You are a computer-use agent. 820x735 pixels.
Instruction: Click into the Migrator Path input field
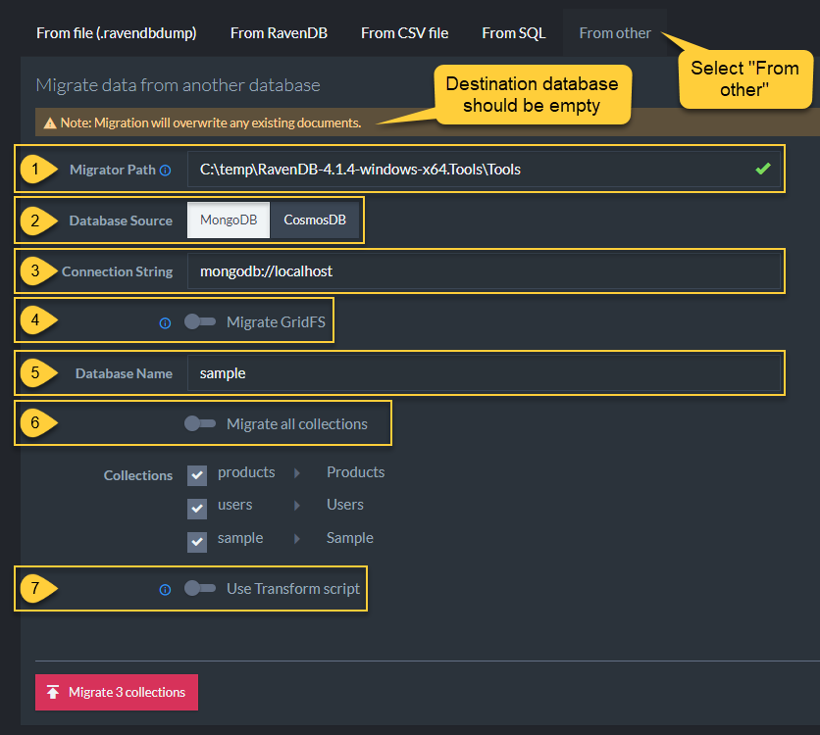coord(484,170)
